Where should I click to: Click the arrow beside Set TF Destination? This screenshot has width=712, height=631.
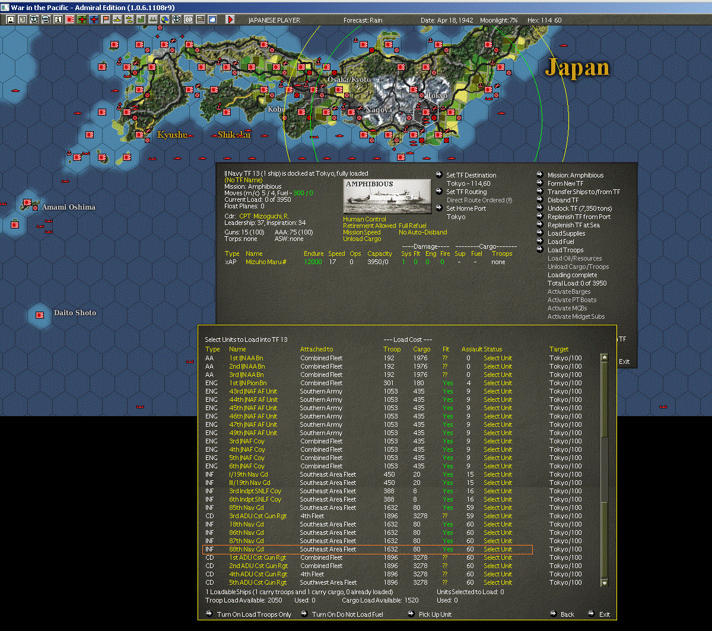439,175
